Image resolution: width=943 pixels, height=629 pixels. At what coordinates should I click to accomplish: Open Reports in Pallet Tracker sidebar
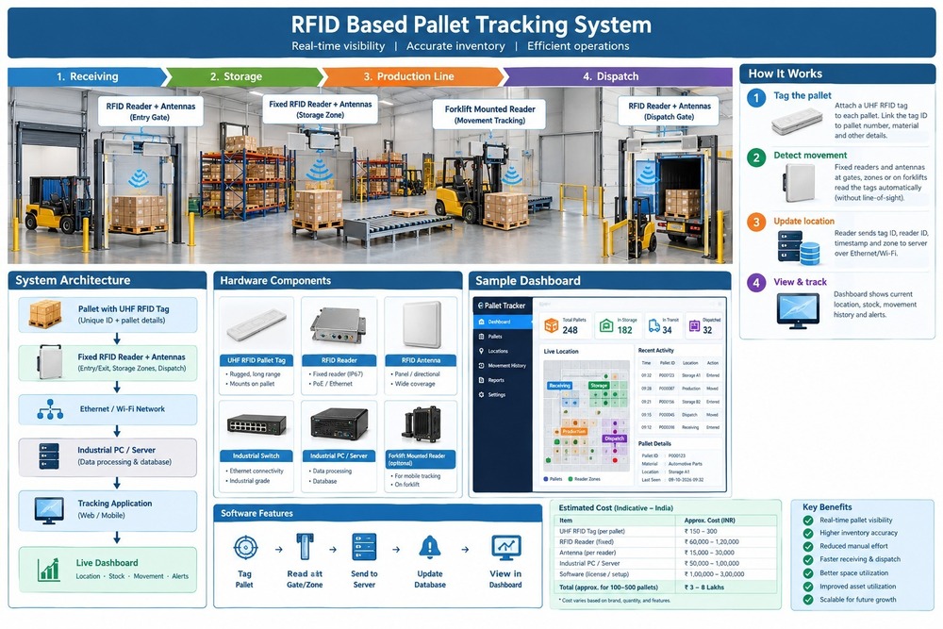(x=503, y=380)
